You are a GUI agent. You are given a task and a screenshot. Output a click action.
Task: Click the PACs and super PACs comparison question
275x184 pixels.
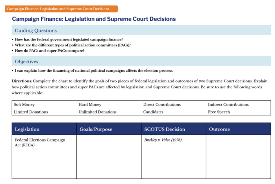(x=49, y=51)
